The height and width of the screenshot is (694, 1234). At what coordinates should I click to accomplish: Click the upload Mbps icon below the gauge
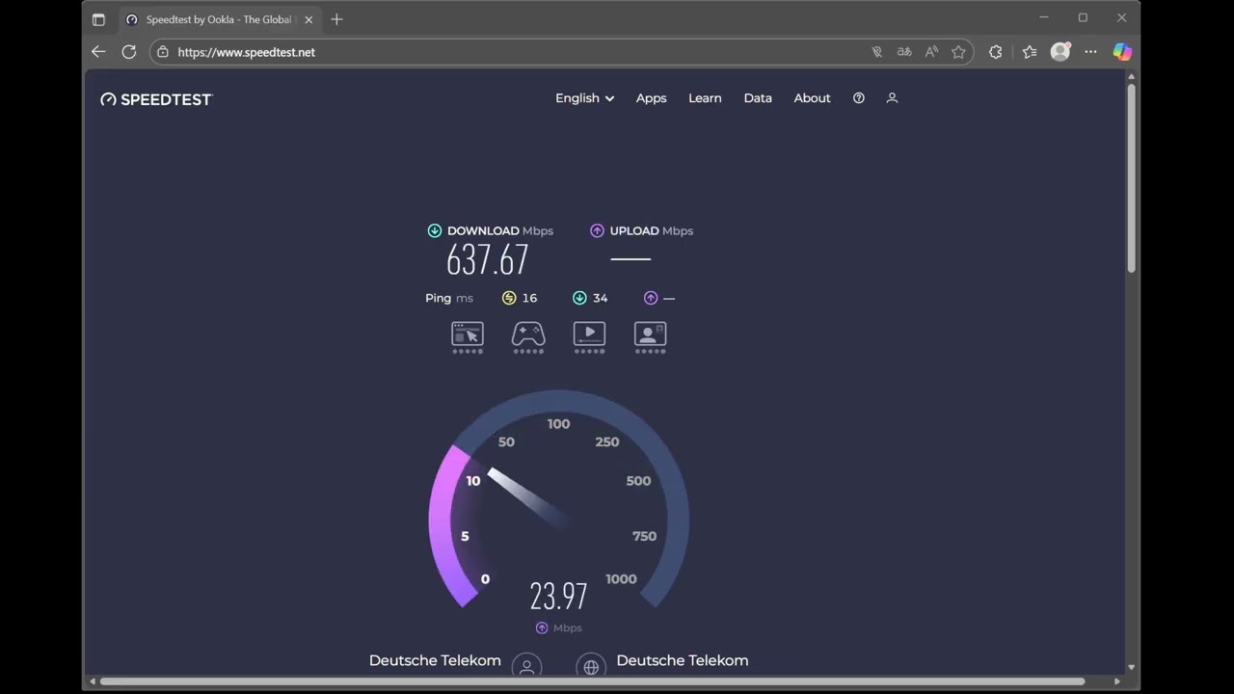542,627
